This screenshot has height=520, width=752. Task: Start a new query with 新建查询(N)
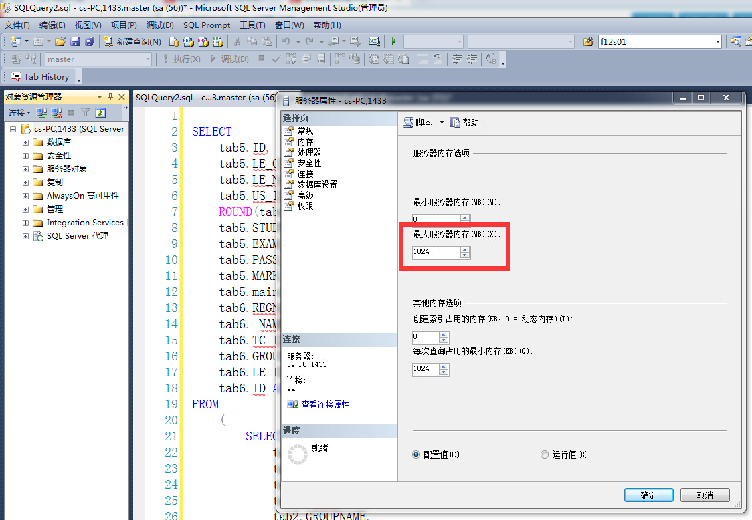[132, 41]
